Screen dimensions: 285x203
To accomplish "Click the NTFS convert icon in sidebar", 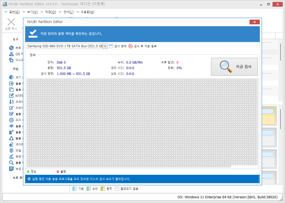I will (x=11, y=96).
